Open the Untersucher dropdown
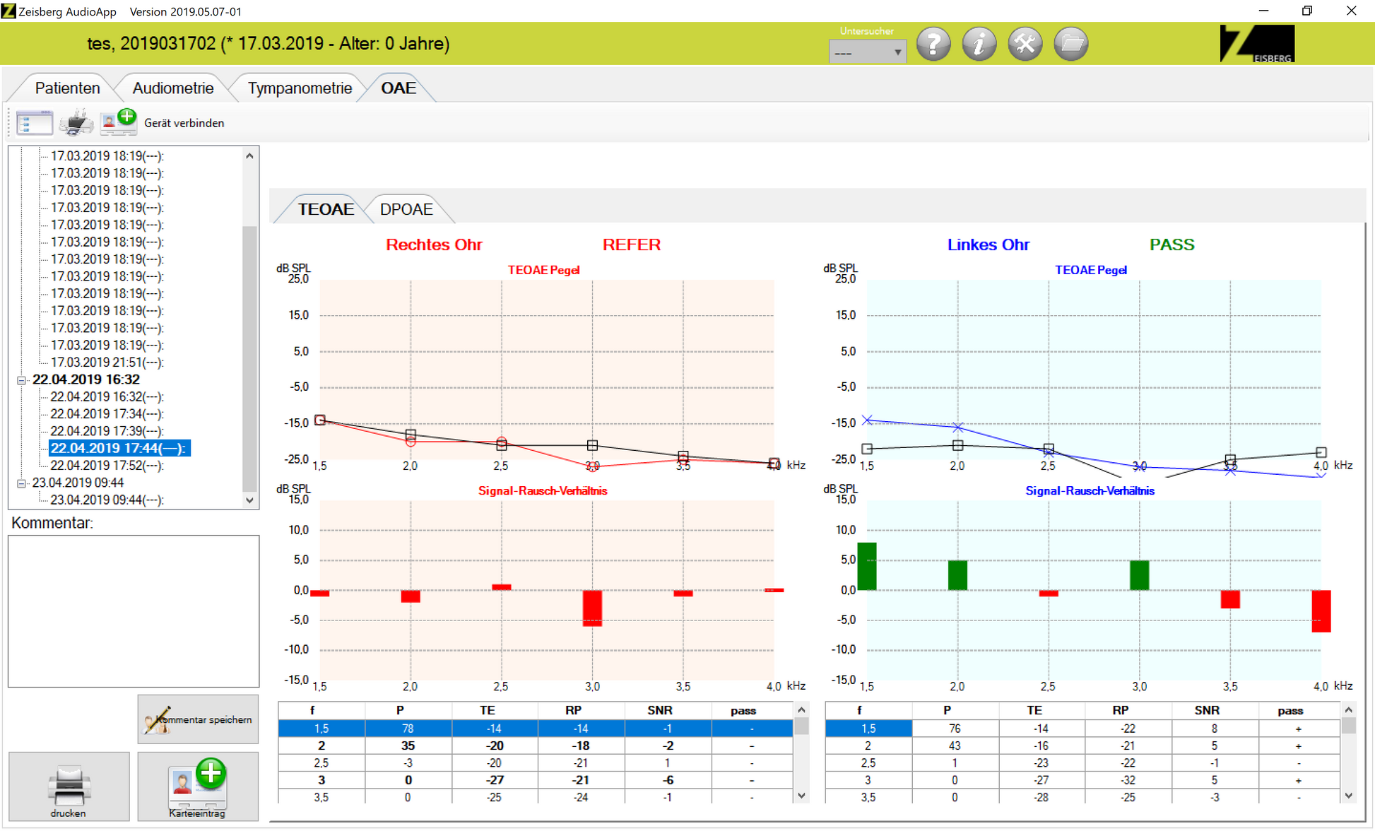1375x831 pixels. 867,52
